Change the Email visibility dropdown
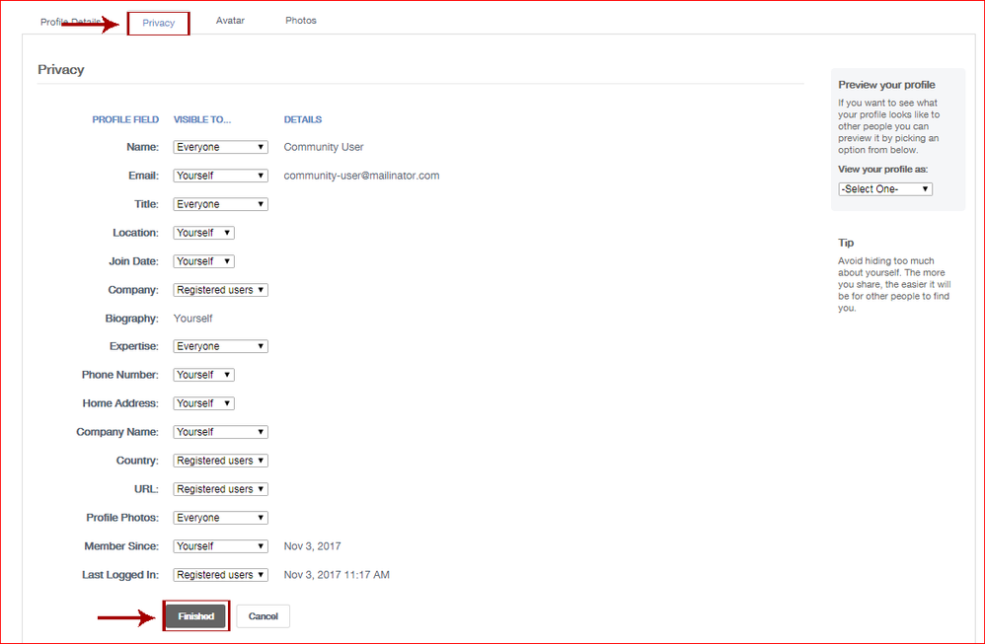 coord(220,176)
